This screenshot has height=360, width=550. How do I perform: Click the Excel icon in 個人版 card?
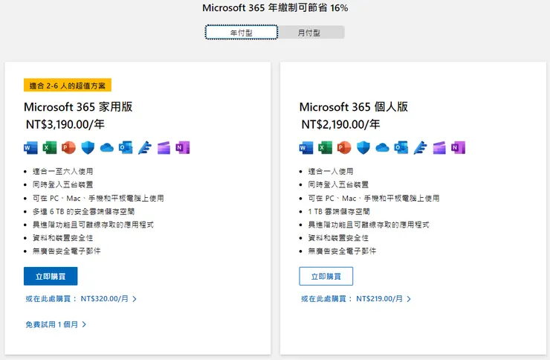pos(325,148)
